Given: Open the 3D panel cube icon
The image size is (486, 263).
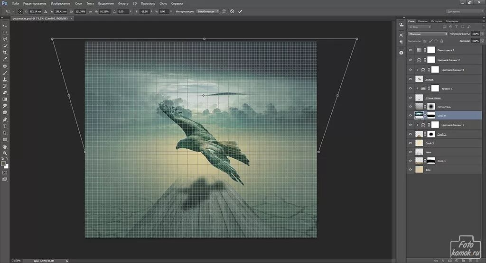Looking at the screenshot, I should click(402, 53).
